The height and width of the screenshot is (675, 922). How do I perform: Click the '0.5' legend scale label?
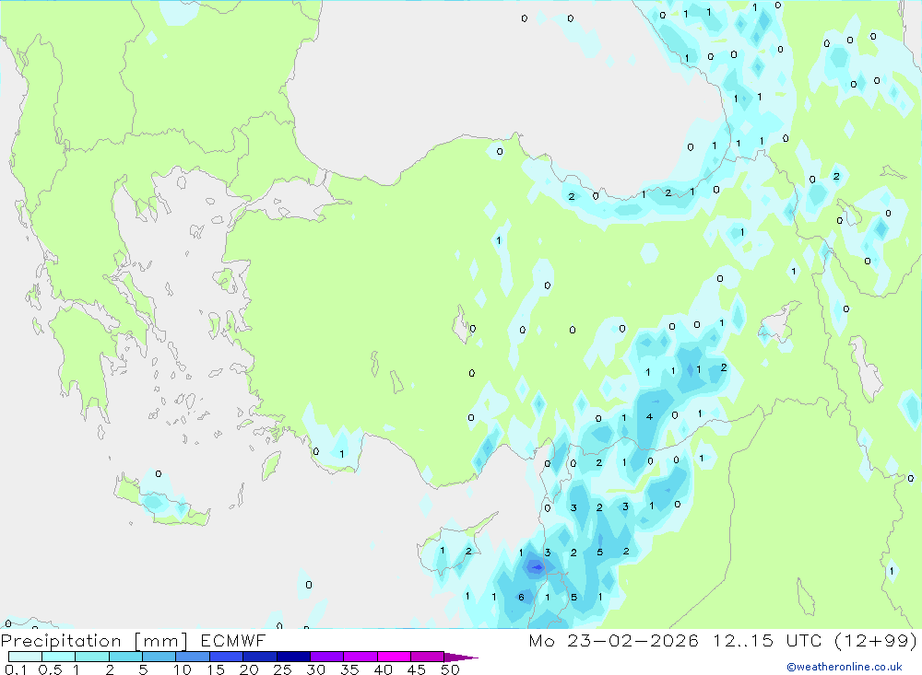coord(50,669)
